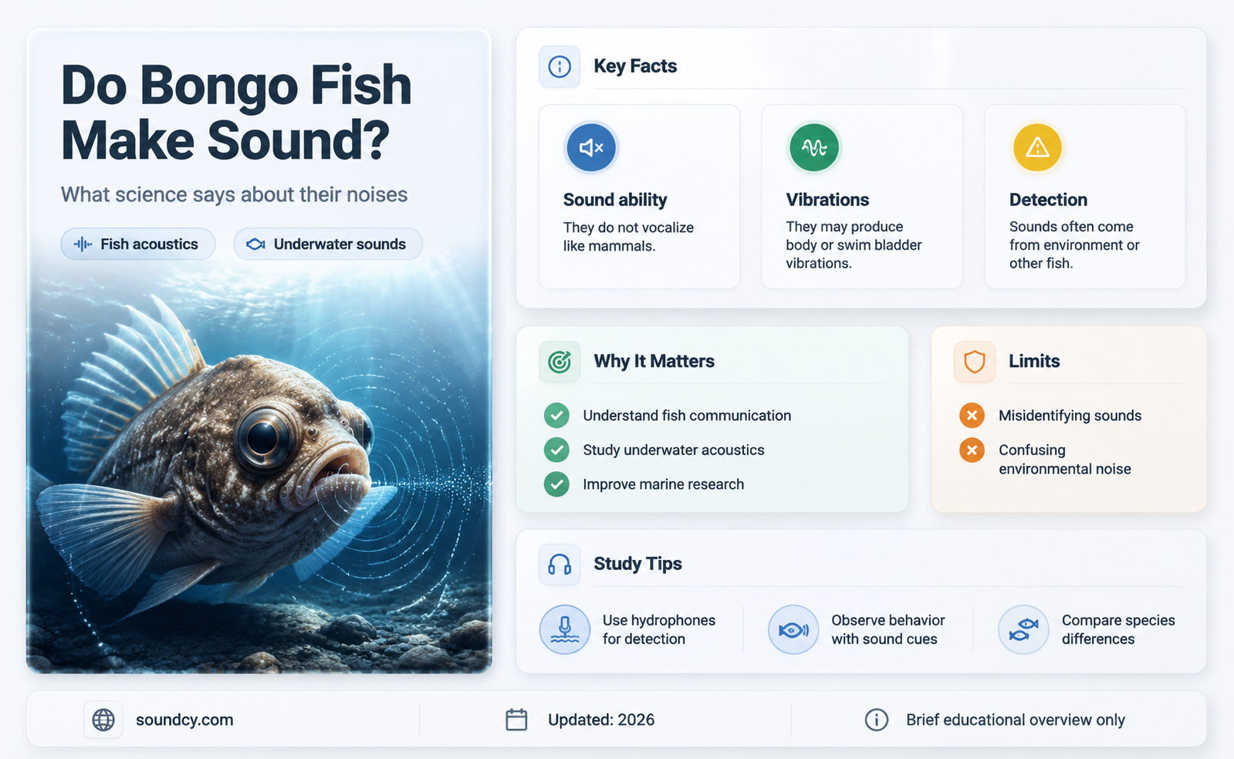Screen dimensions: 1234x759
Task: Click the hydrophone microphone icon
Action: tap(565, 629)
